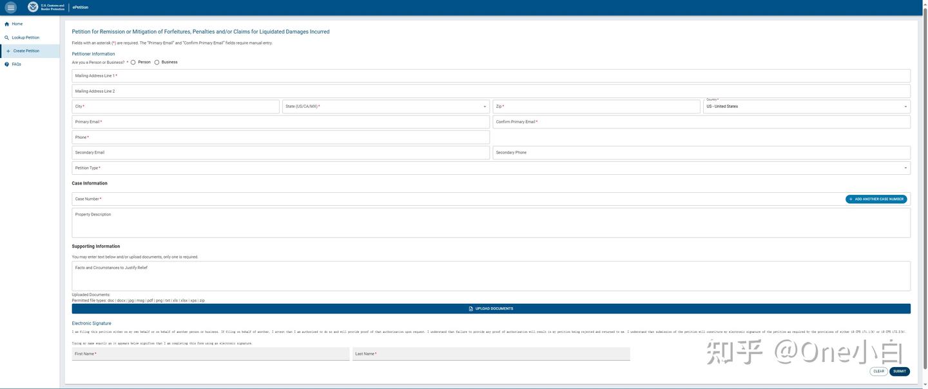Viewport: 928px width, 389px height.
Task: Focus the Primary Email field
Action: 281,122
